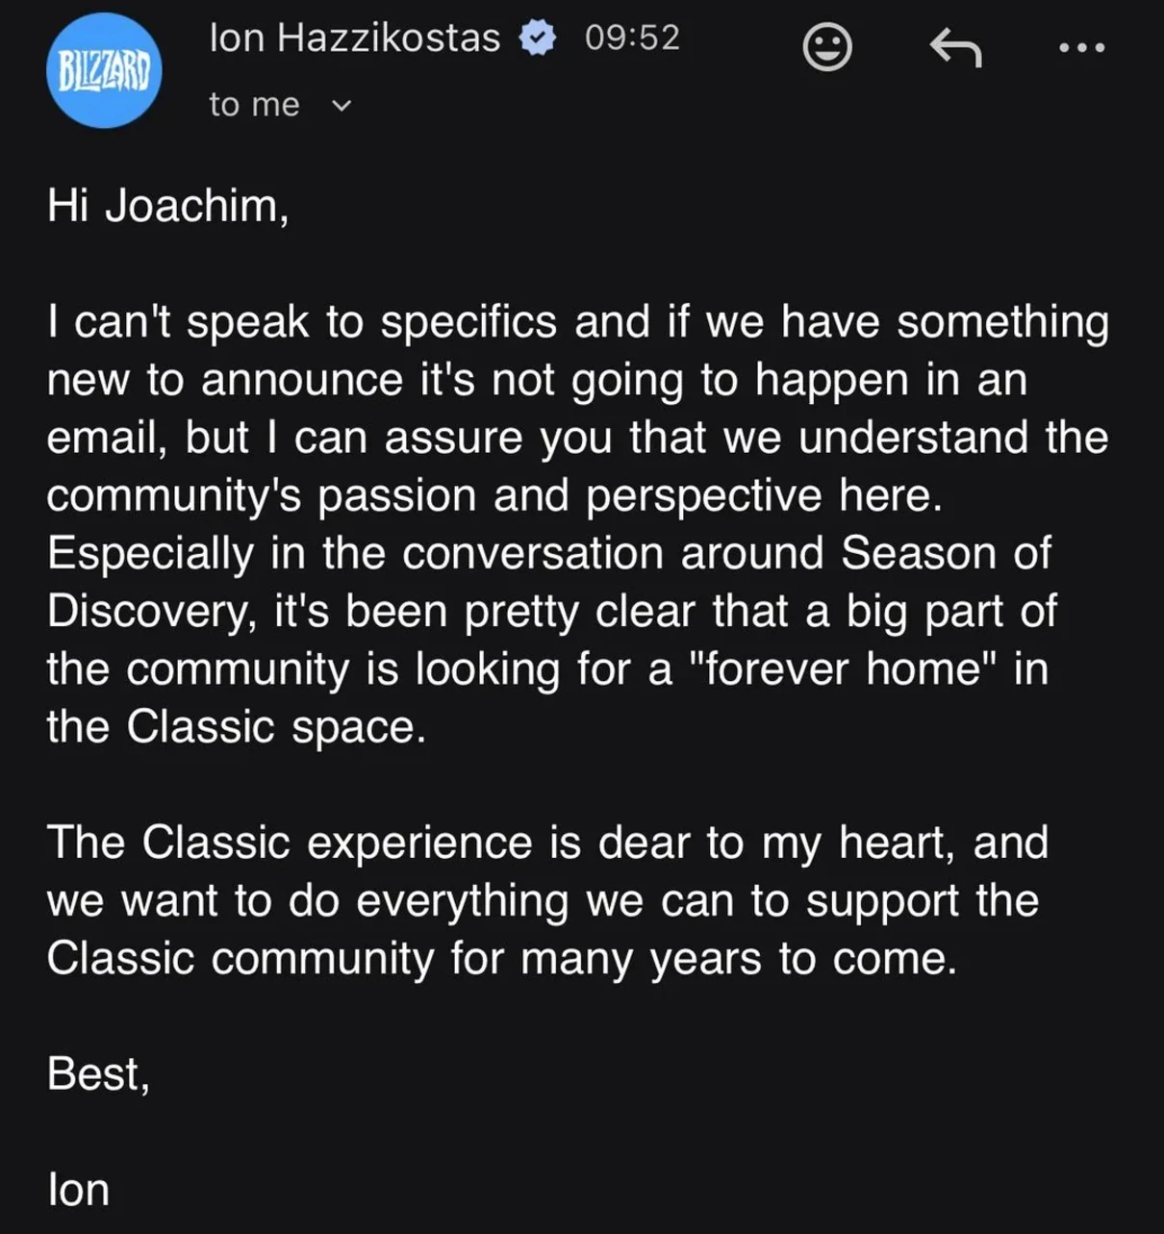This screenshot has width=1164, height=1234.
Task: Click the "to me" recipient label
Action: (x=254, y=104)
